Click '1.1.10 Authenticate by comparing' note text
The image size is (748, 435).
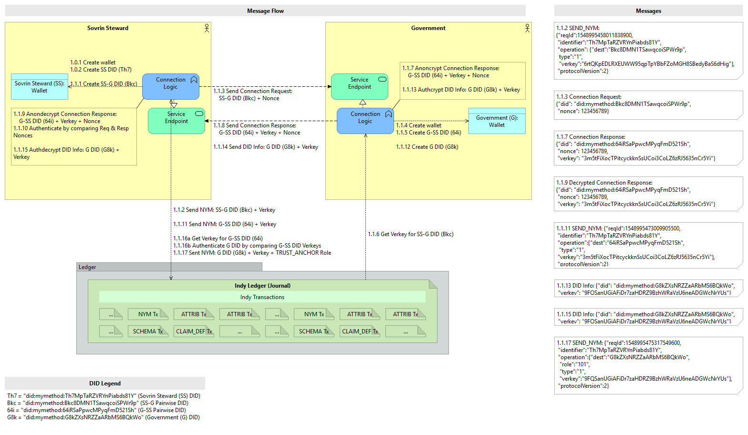click(71, 132)
